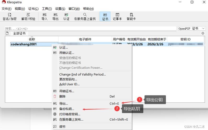Click into the 搜索...<Alt+Q> search field
This screenshot has width=208, height=130.
coord(91,29)
